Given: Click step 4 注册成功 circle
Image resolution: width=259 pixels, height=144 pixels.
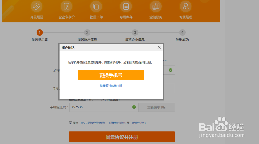Looking at the screenshot, I should click(x=182, y=32).
